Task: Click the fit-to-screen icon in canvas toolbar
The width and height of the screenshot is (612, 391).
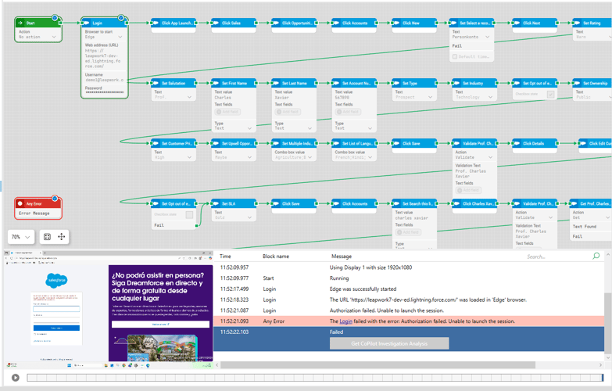Action: [47, 237]
